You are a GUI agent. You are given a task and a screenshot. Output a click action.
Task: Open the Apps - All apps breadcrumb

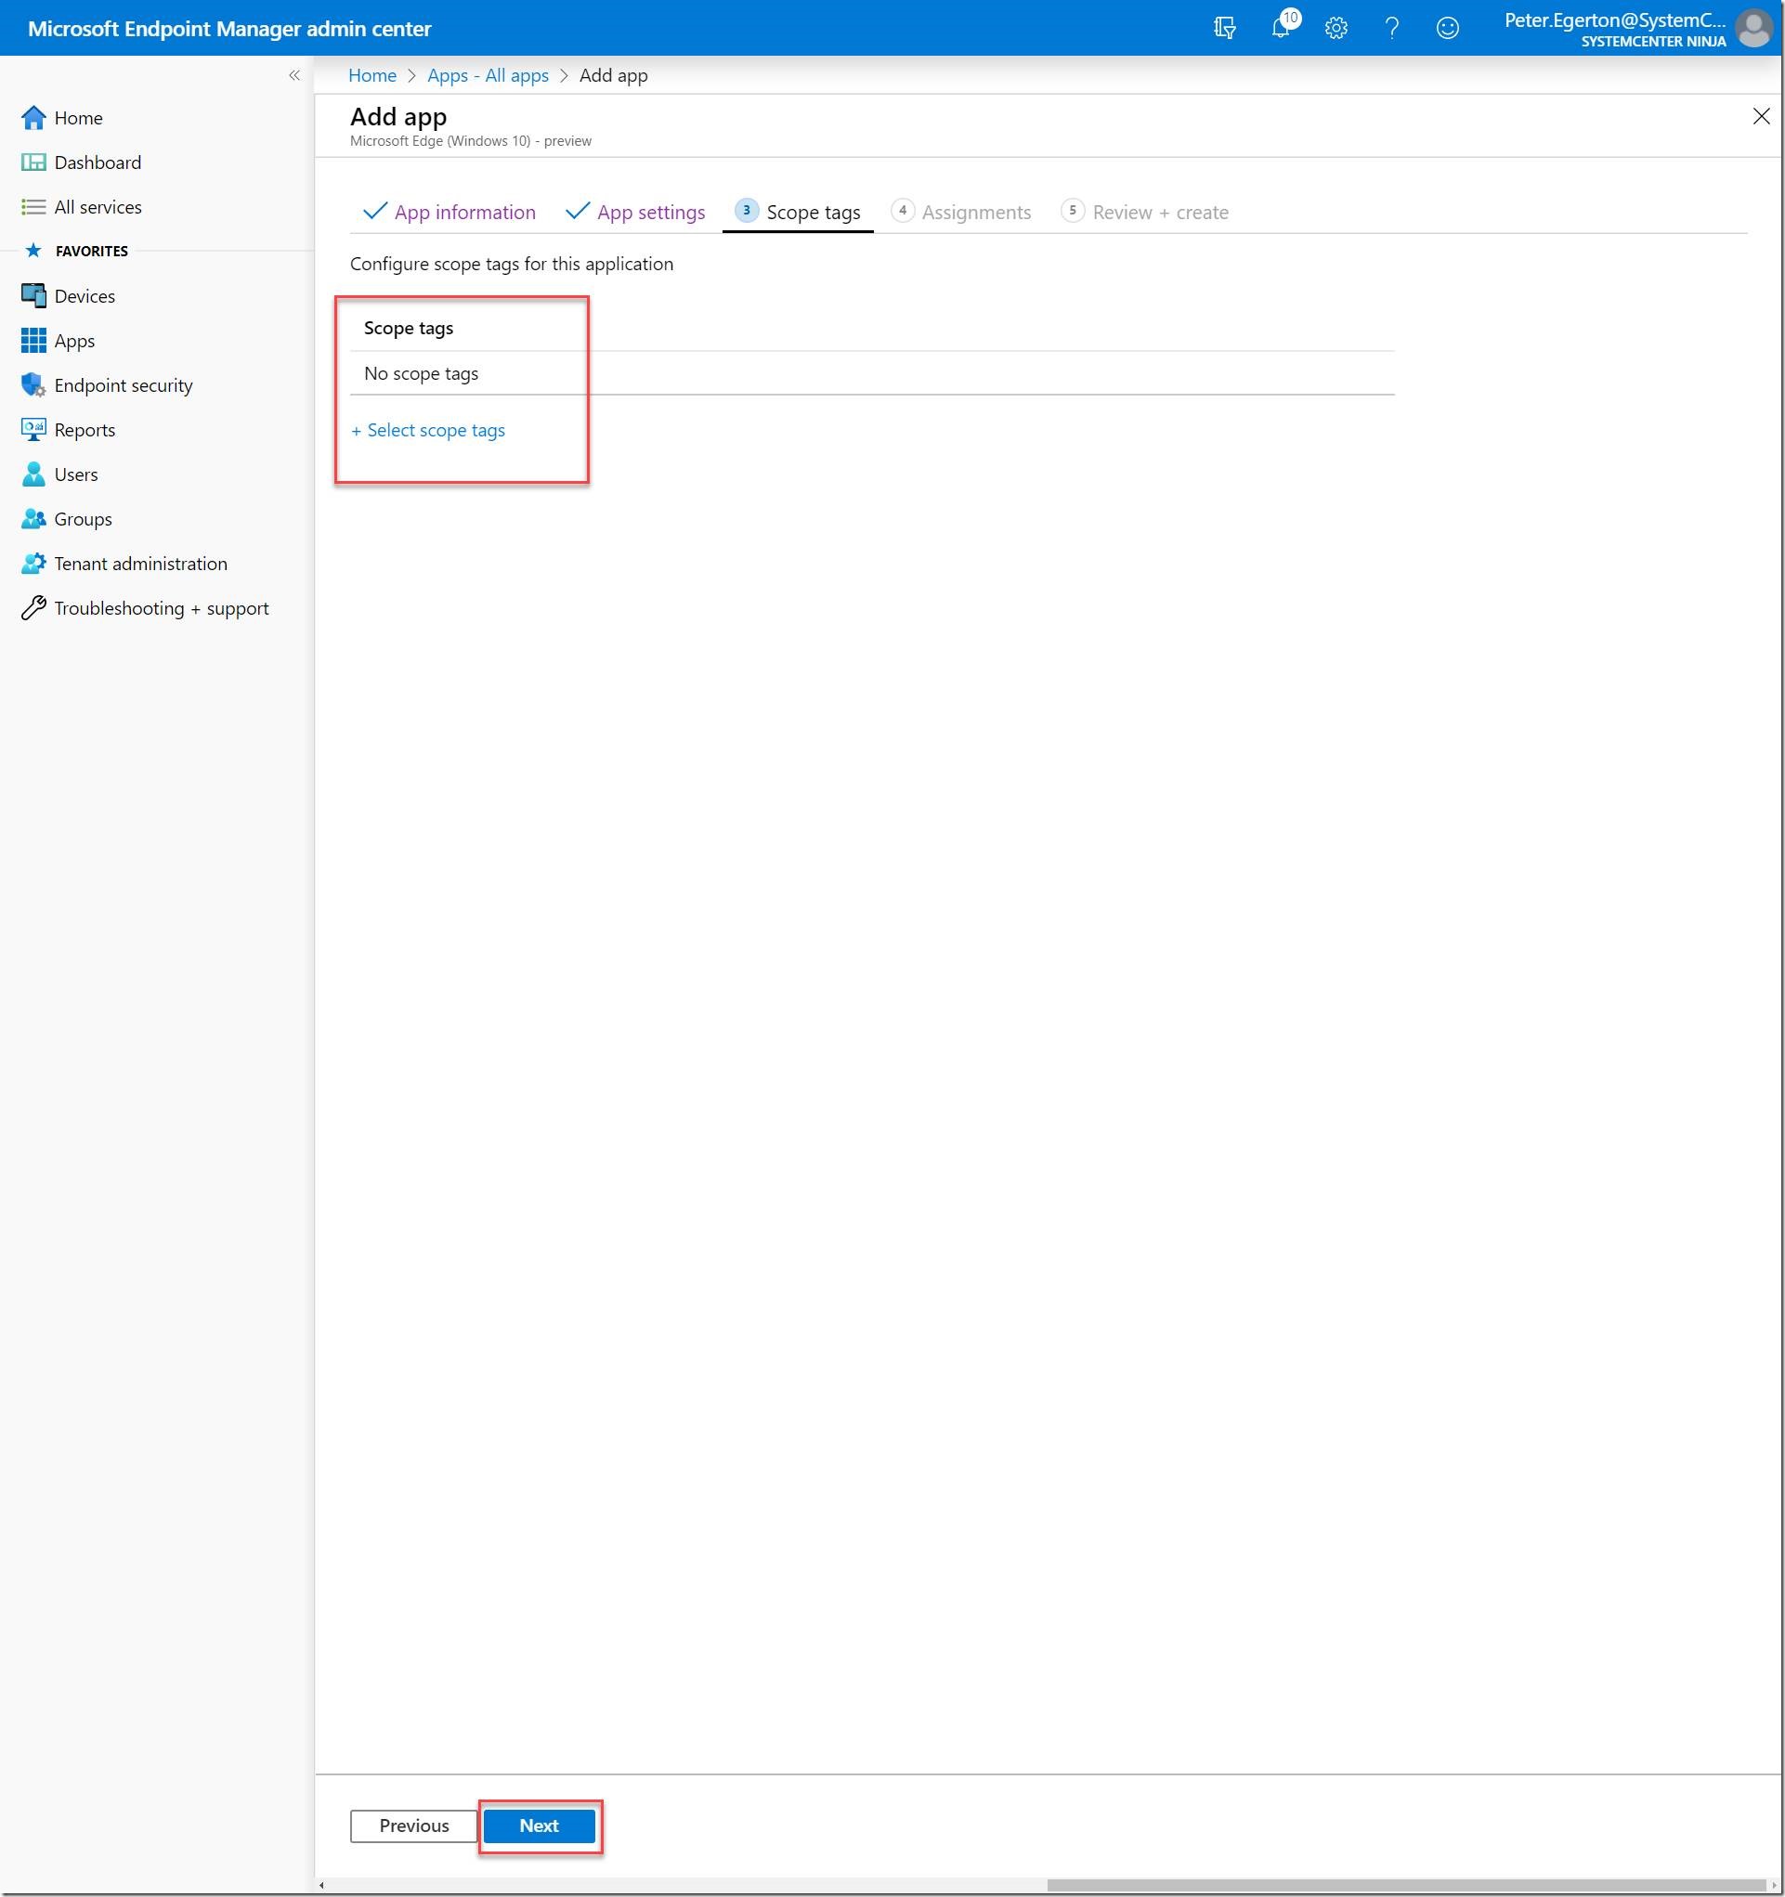(488, 75)
